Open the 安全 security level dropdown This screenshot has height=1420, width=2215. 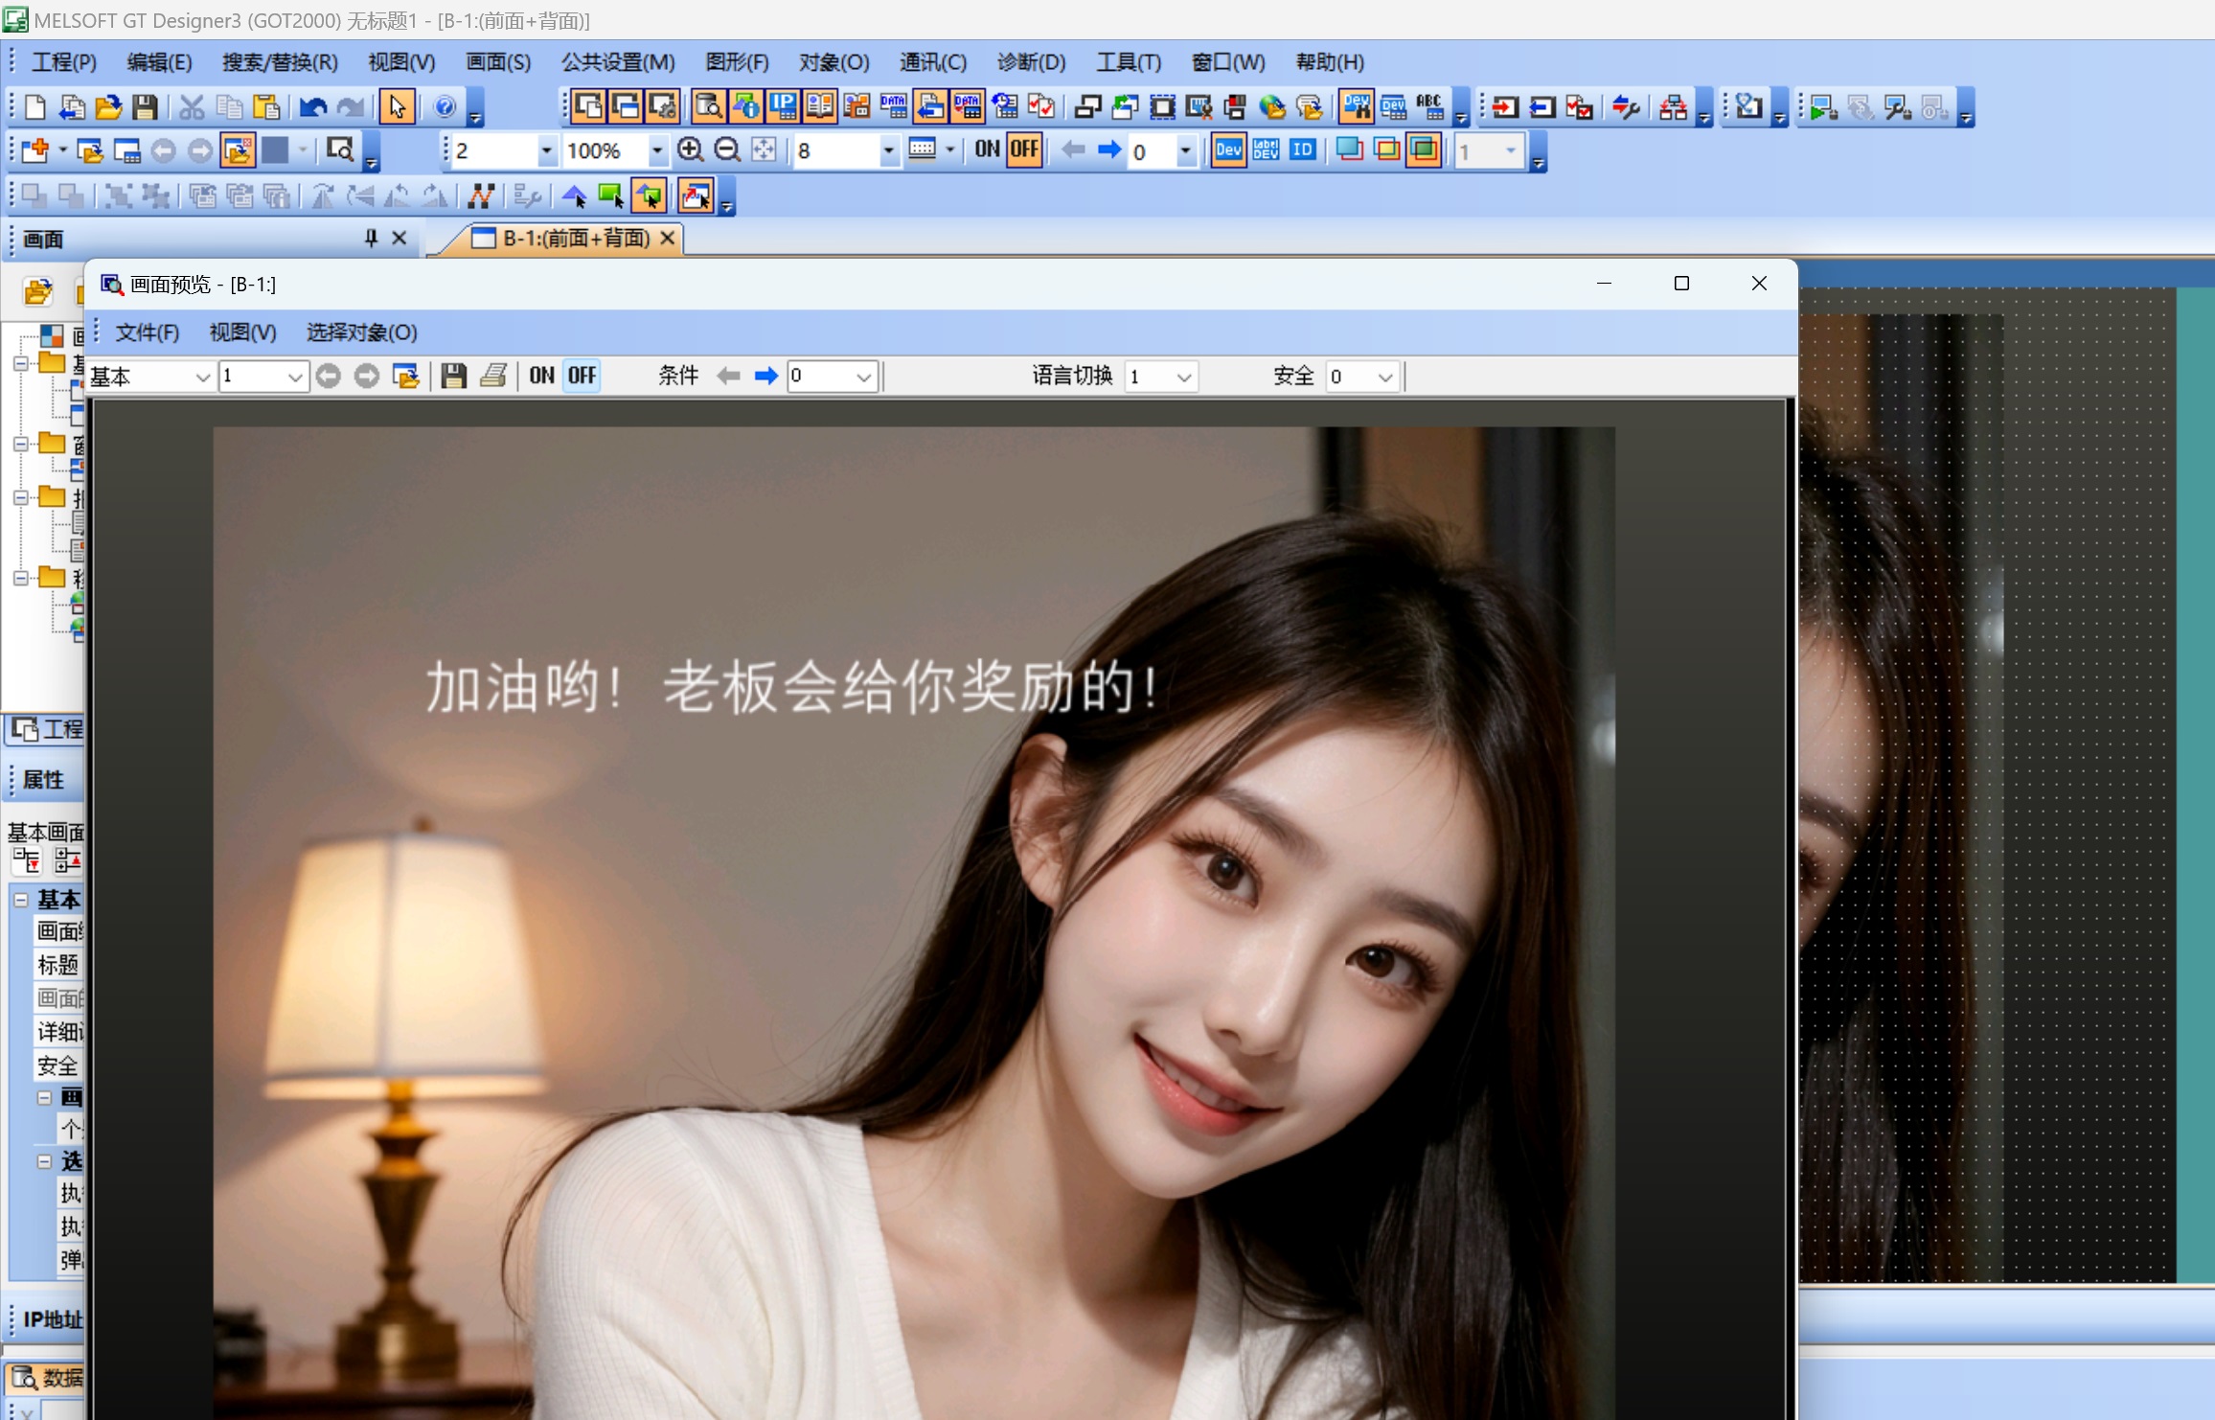pyautogui.click(x=1384, y=377)
